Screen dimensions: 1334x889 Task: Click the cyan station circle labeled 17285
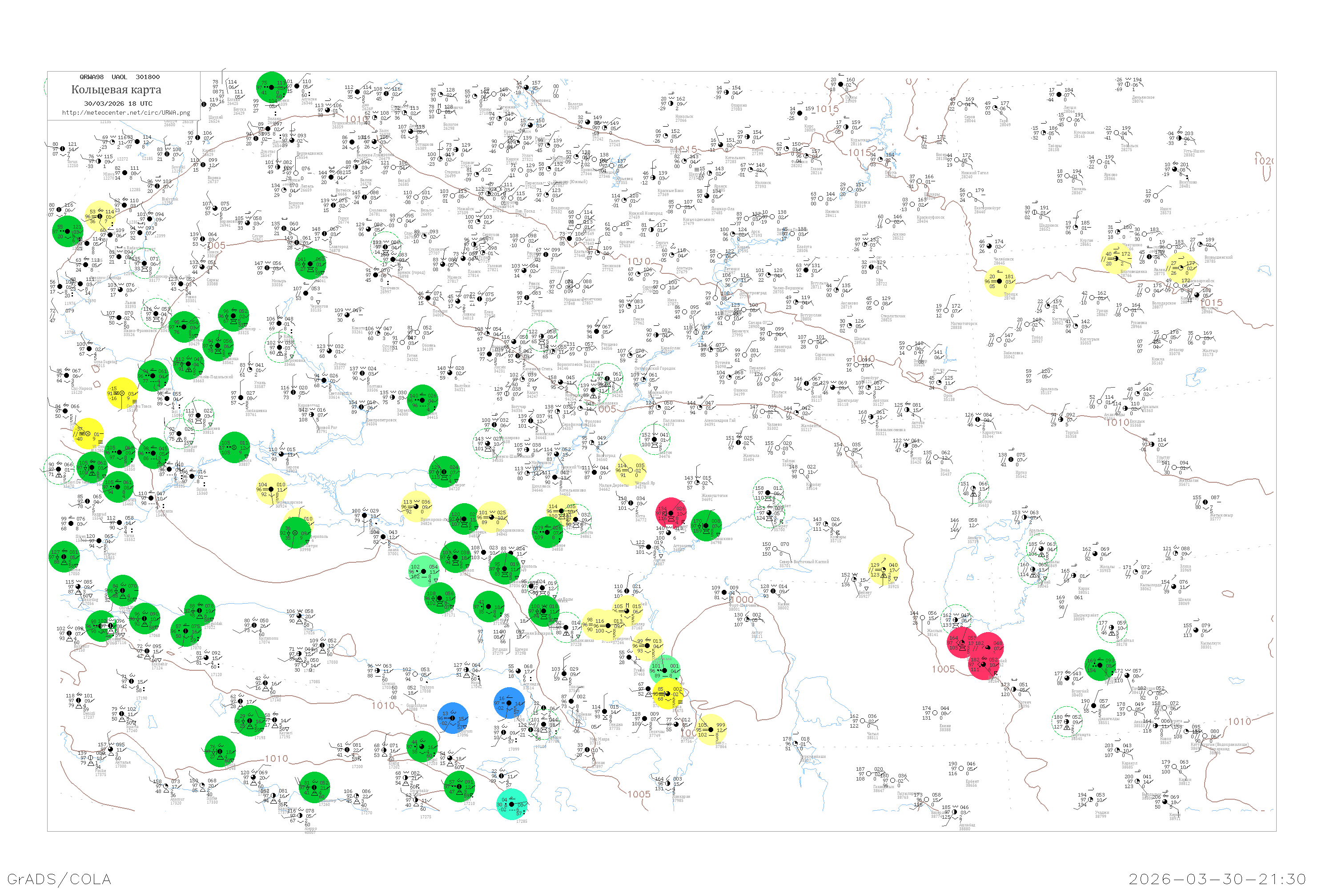point(512,804)
